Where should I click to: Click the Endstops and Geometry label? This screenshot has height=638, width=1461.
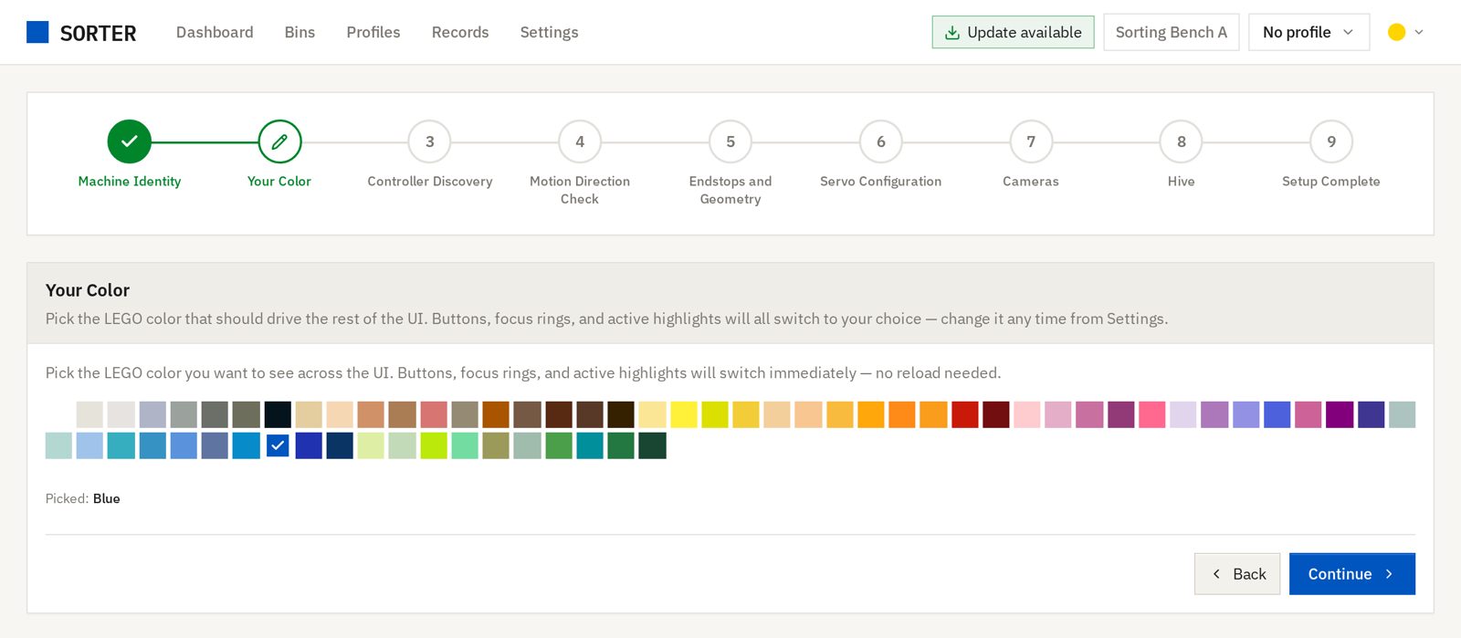pos(730,190)
